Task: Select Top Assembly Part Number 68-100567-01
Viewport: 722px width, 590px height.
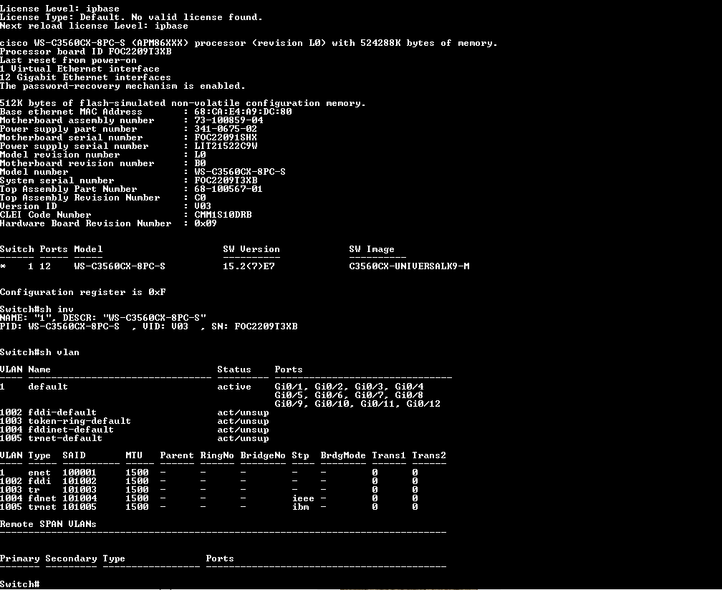Action: pyautogui.click(x=228, y=189)
